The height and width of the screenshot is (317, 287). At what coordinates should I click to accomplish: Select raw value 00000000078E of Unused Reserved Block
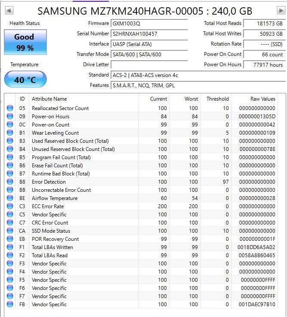point(257,149)
